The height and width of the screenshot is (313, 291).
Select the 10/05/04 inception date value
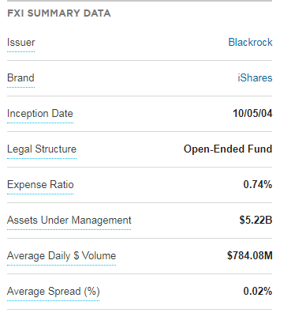tap(252, 114)
